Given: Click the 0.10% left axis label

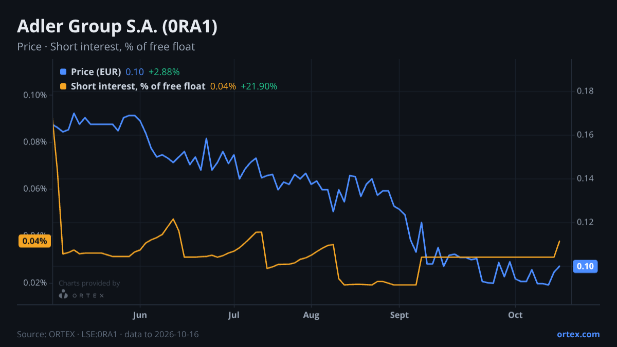Looking at the screenshot, I should (x=35, y=95).
